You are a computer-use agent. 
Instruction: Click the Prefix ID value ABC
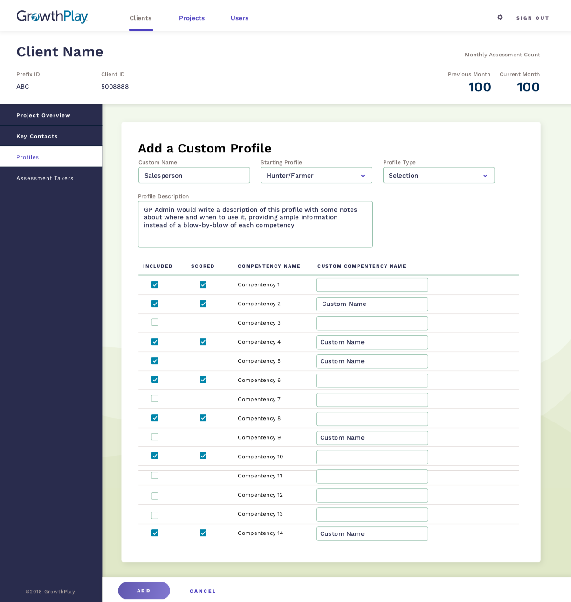(x=23, y=87)
